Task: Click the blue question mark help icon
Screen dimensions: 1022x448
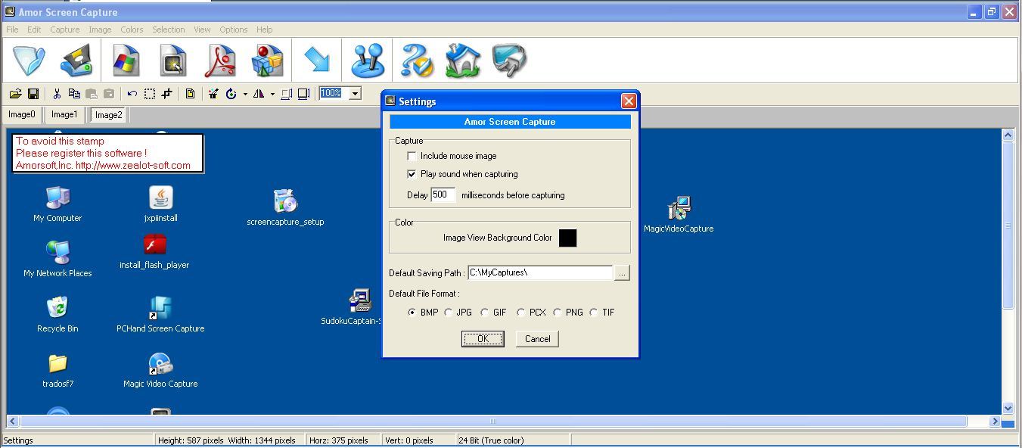Action: coord(416,61)
